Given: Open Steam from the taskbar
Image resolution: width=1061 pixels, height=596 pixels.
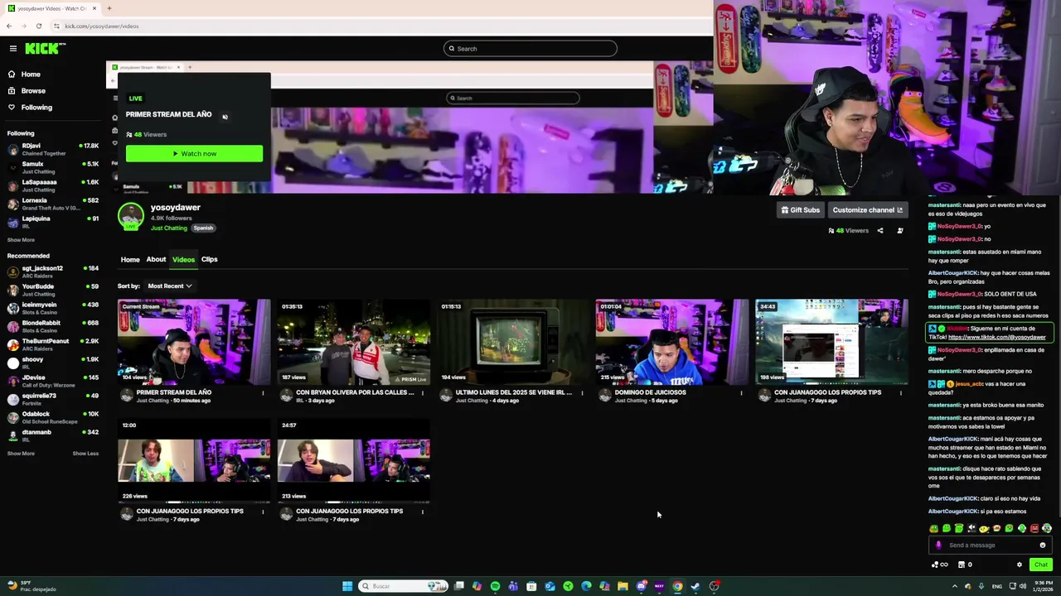Looking at the screenshot, I should click(695, 587).
